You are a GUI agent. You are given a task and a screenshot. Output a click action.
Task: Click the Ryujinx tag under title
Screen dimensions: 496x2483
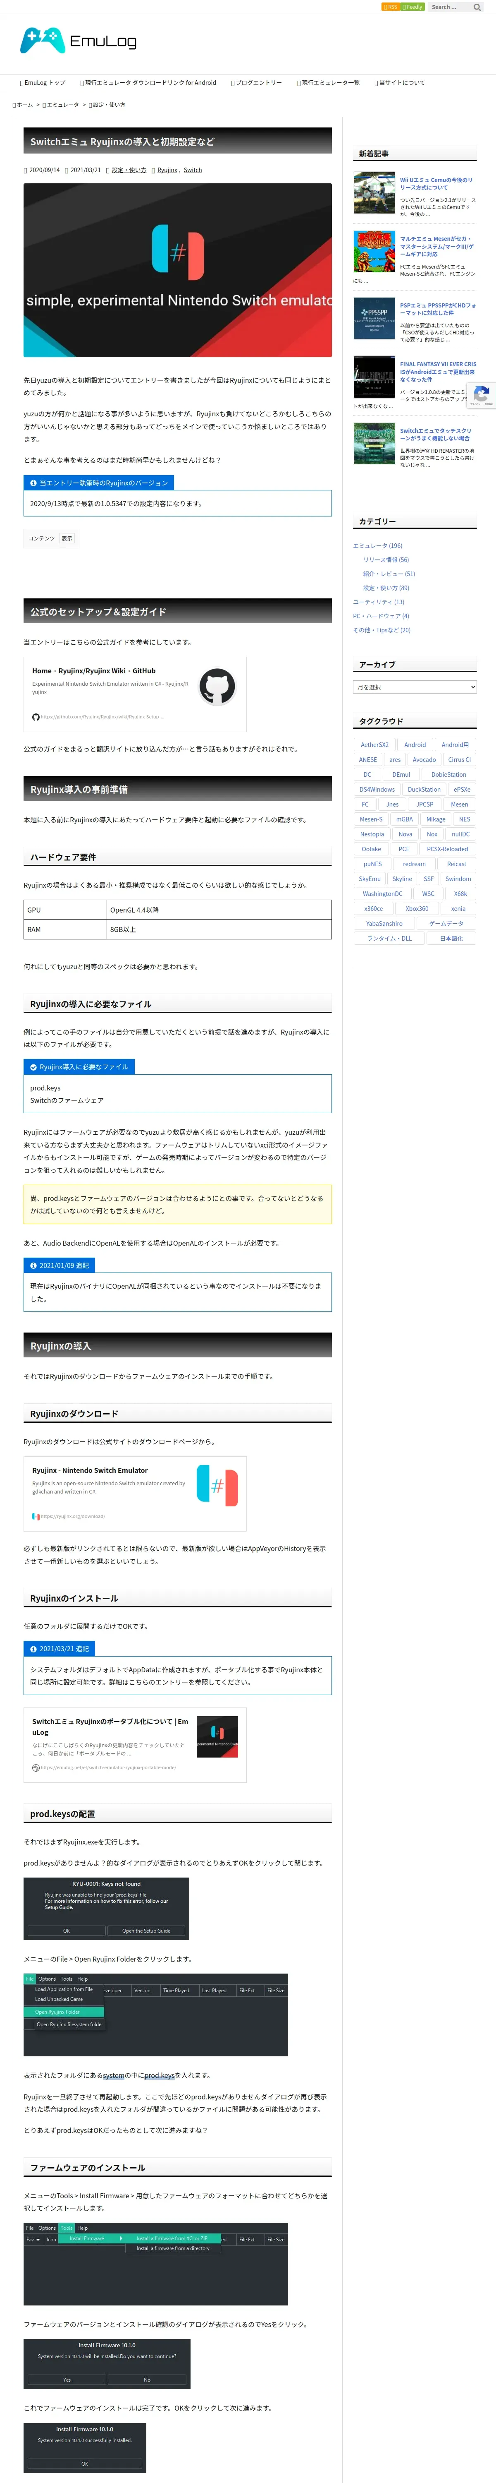pos(167,170)
